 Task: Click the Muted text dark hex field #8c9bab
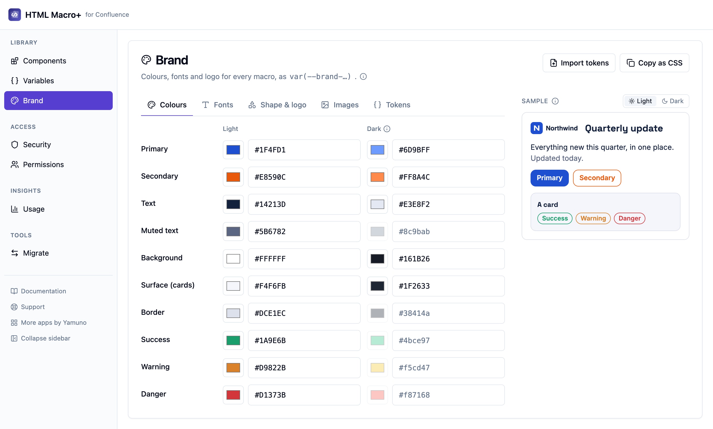pyautogui.click(x=448, y=232)
